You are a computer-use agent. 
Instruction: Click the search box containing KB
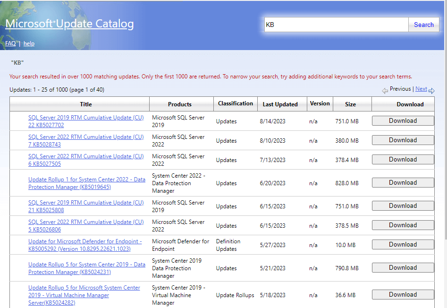tap(337, 25)
